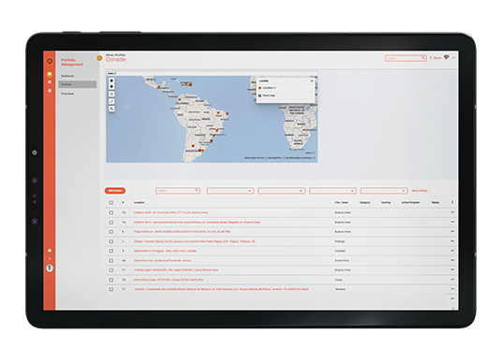Click the map zoom in button
This screenshot has width=502, height=349.
tap(111, 80)
